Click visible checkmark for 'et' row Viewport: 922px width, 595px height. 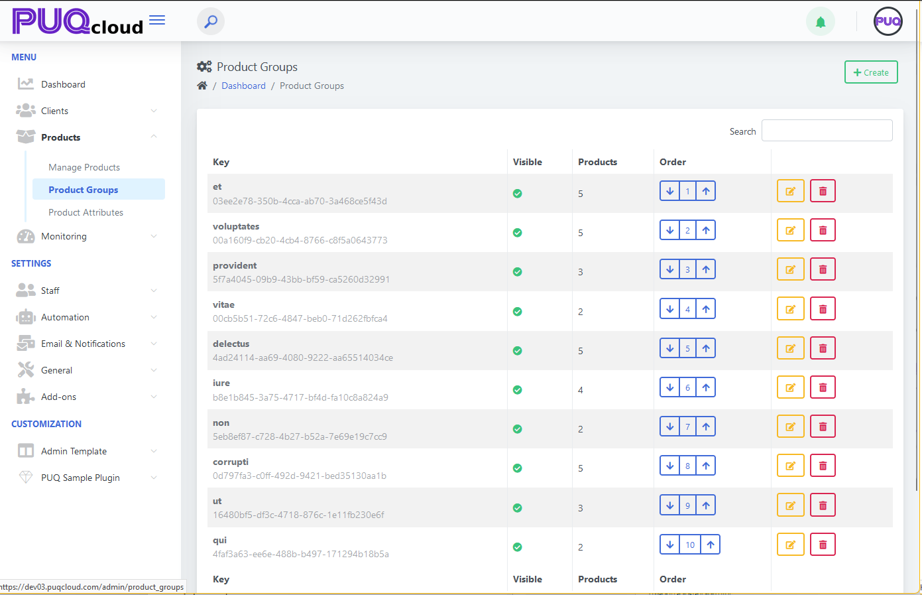(517, 194)
